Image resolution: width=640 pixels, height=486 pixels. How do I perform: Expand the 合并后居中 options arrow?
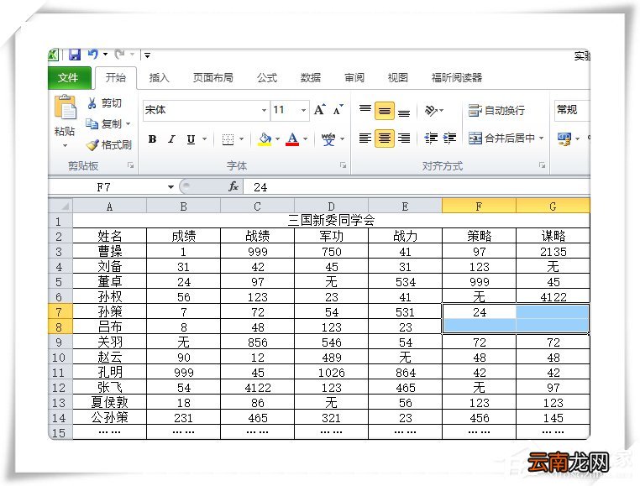[x=541, y=138]
